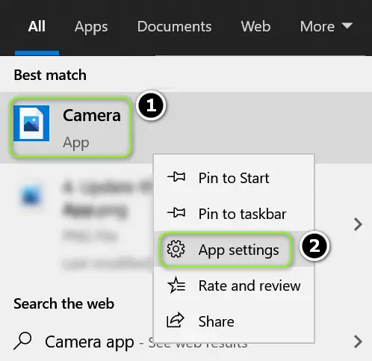This screenshot has width=372, height=361.
Task: Click the gear icon beside App settings
Action: click(176, 249)
